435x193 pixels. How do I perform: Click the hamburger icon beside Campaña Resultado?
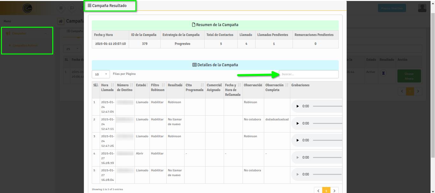pos(90,6)
